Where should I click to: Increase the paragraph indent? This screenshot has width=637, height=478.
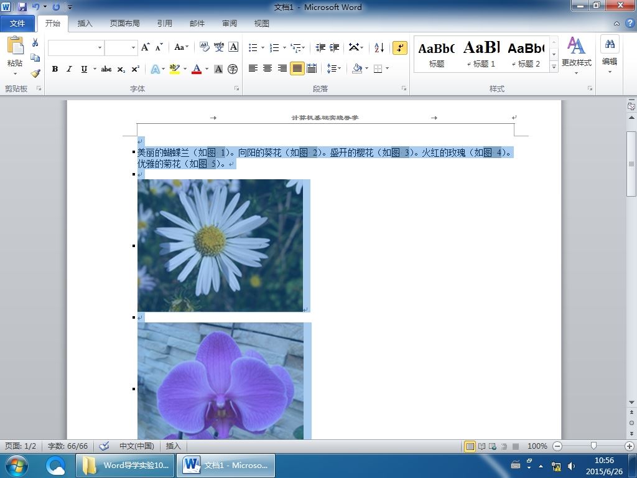(x=335, y=47)
